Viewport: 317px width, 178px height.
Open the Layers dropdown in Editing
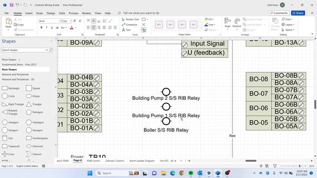tap(288, 25)
